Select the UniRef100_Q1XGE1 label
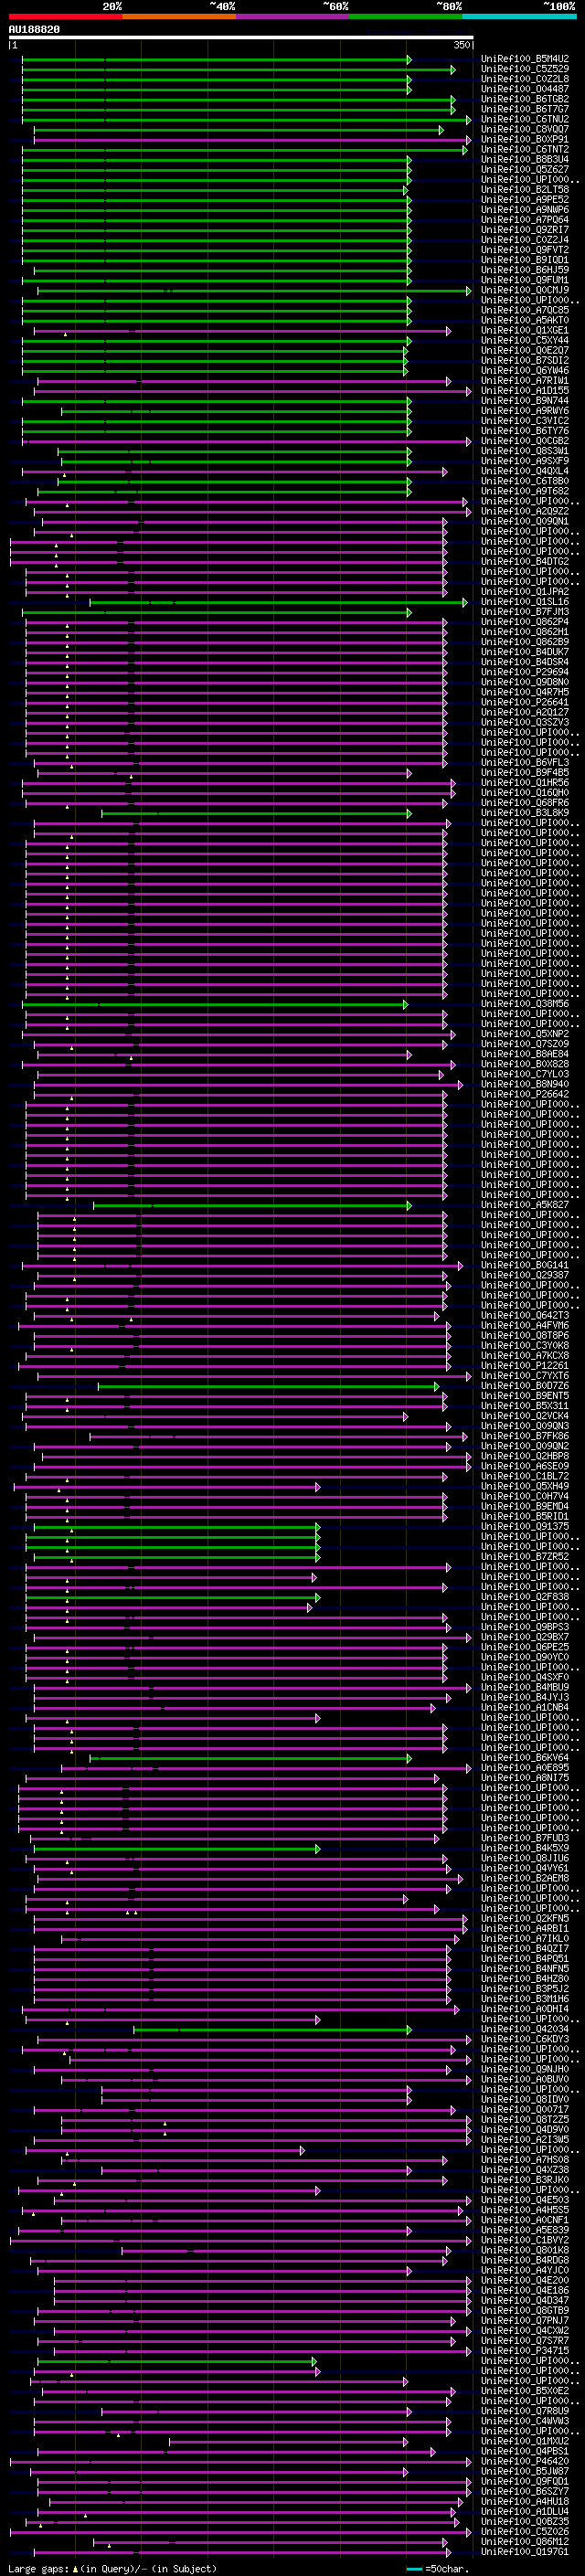Image resolution: width=585 pixels, height=2576 pixels. (x=525, y=330)
